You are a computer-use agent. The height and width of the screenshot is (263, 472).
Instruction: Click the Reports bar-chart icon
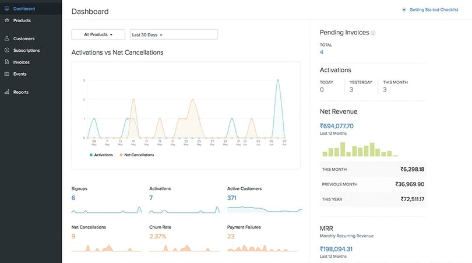tap(6, 92)
